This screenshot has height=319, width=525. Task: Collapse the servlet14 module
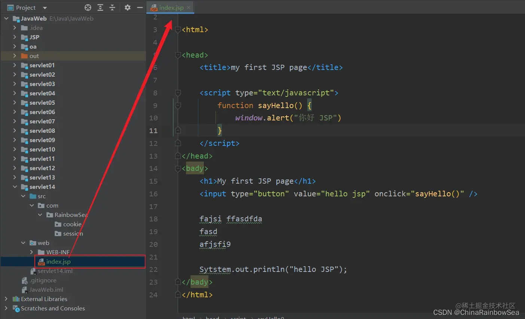[15, 187]
